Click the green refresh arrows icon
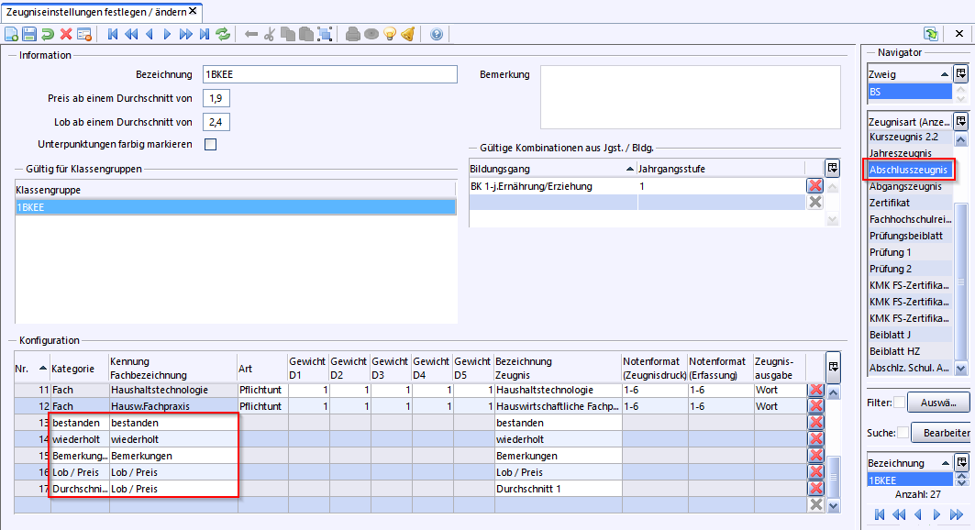The width and height of the screenshot is (975, 530). click(x=223, y=34)
